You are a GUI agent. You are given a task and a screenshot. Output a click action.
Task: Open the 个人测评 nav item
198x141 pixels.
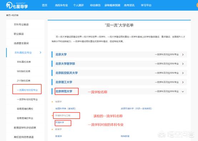point(78,5)
